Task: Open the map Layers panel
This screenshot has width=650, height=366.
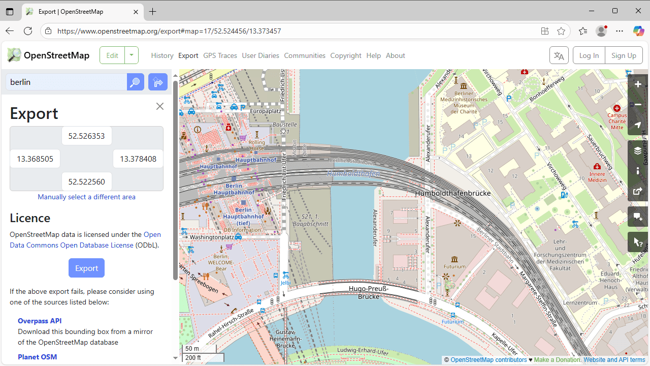Action: [x=638, y=151]
